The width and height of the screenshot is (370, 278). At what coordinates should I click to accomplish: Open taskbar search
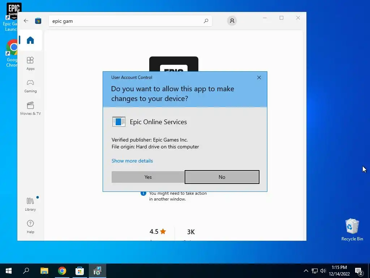(26, 271)
